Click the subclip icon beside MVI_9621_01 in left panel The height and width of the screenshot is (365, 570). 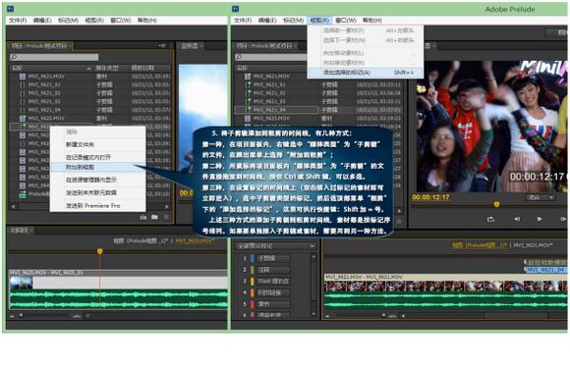click(x=23, y=84)
